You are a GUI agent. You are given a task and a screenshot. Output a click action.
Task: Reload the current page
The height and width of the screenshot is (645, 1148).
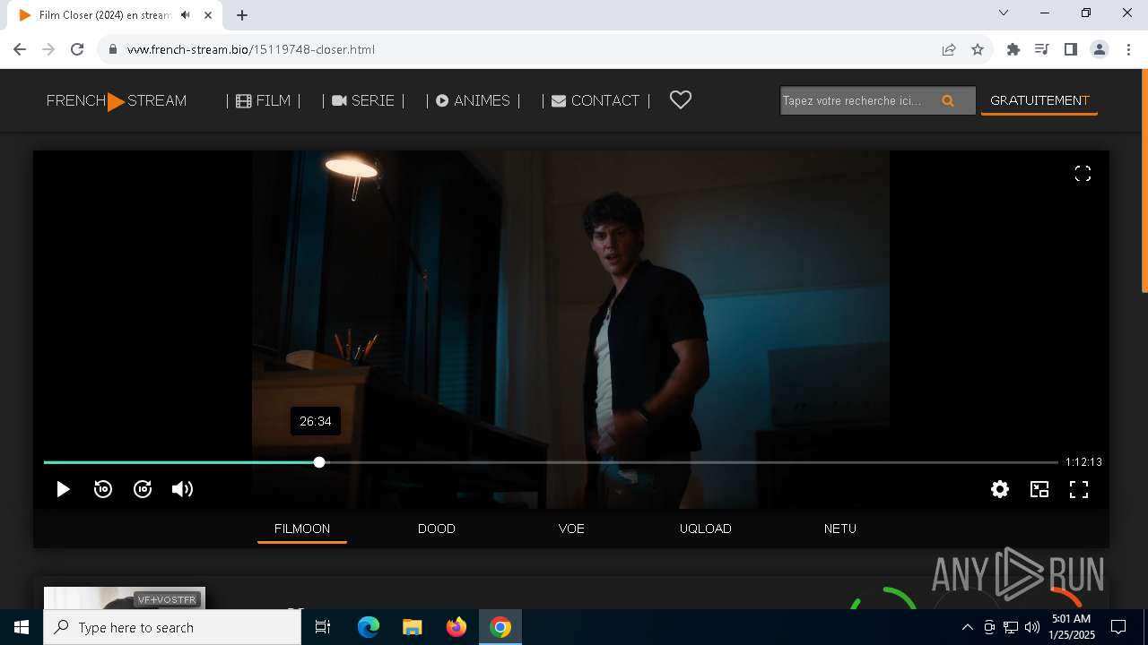tap(77, 49)
